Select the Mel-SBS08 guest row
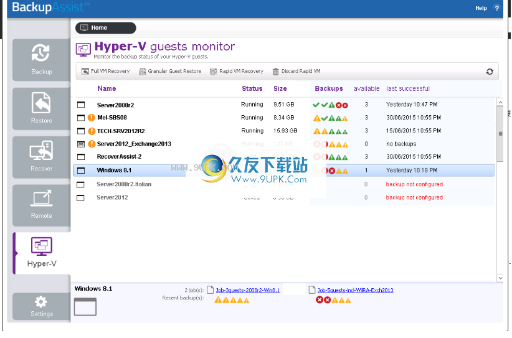Screen dimensions: 512x338 point(284,118)
